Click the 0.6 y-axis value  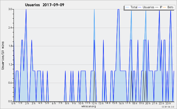(x=10, y=83)
